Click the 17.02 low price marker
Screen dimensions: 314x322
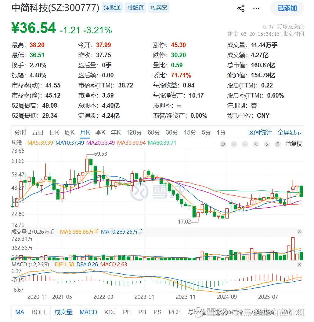click(x=184, y=222)
